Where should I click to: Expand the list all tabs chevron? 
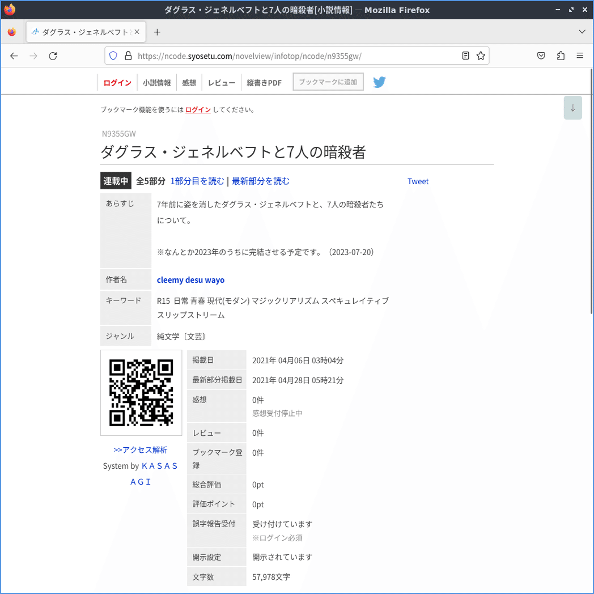[x=582, y=32]
